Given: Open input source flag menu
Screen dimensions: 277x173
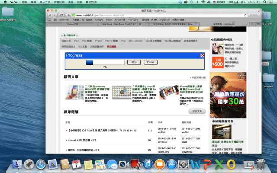Looking at the screenshot, I should point(219,2).
